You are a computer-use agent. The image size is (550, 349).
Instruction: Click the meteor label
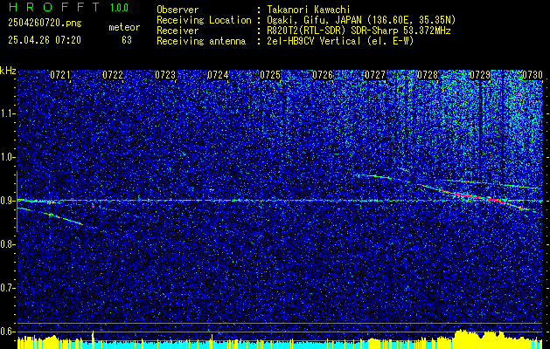(x=124, y=27)
